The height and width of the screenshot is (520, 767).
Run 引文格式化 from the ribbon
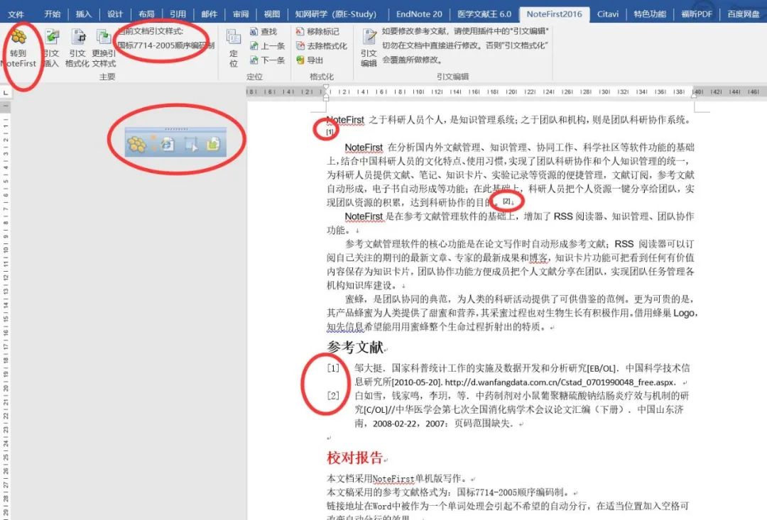(x=77, y=48)
